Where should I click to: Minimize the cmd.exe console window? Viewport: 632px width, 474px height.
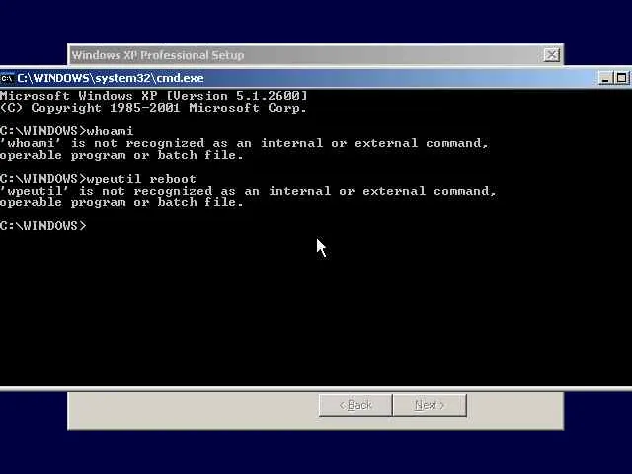point(604,78)
